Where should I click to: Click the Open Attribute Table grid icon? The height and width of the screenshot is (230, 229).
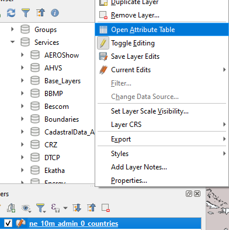click(x=103, y=30)
